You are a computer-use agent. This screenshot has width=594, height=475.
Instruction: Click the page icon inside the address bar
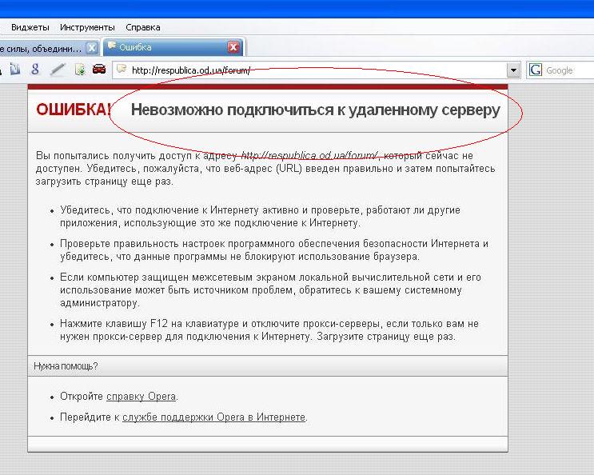coord(122,70)
